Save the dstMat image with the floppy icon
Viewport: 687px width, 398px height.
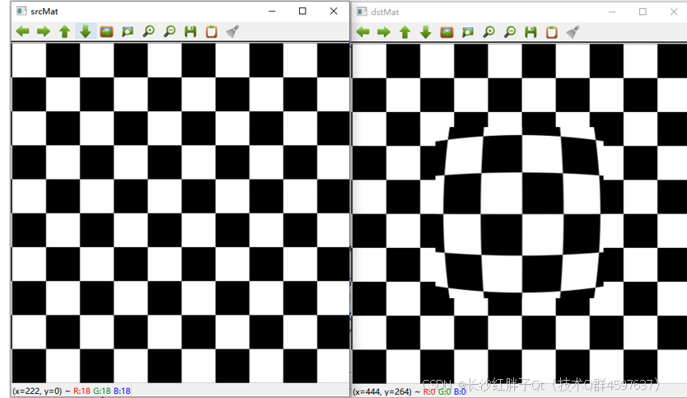click(x=531, y=31)
